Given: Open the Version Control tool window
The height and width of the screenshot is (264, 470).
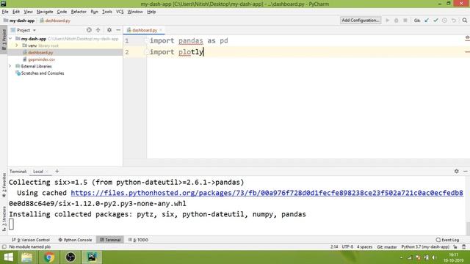Looking at the screenshot, I should tap(31, 240).
